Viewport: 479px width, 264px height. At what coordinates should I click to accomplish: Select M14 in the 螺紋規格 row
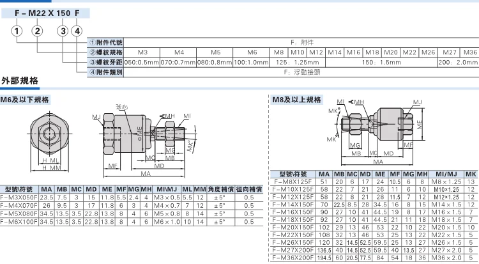point(335,52)
